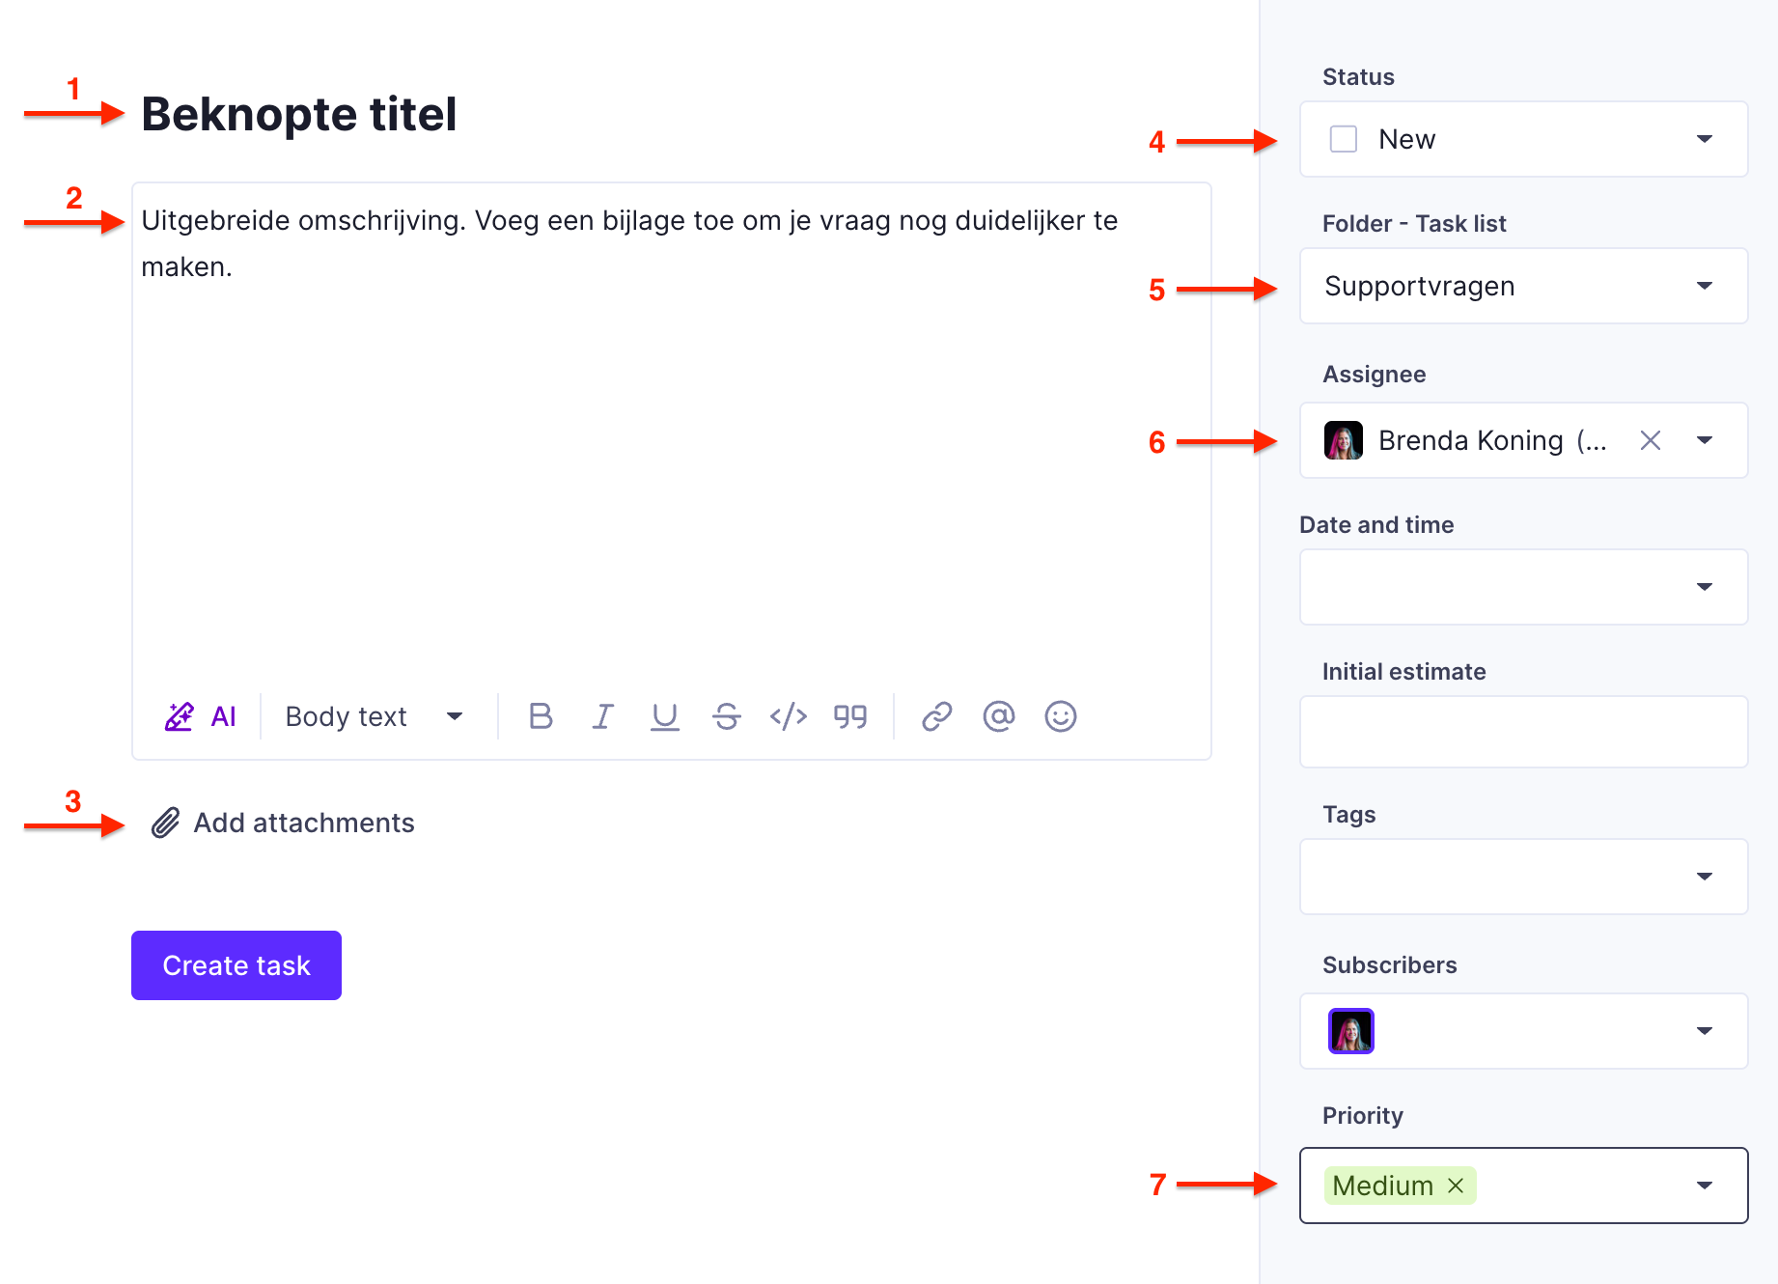This screenshot has width=1778, height=1284.
Task: Expand the Folder - Task list dropdown
Action: [x=1704, y=286]
